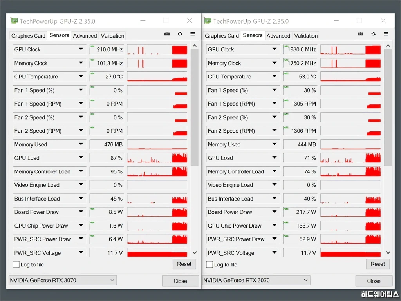
Task: Open GPU Clock sensor dropdown in right window
Action: click(x=275, y=49)
